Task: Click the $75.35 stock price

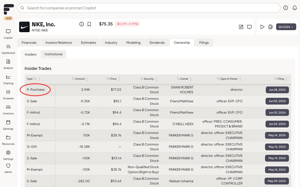Action: click(x=106, y=24)
